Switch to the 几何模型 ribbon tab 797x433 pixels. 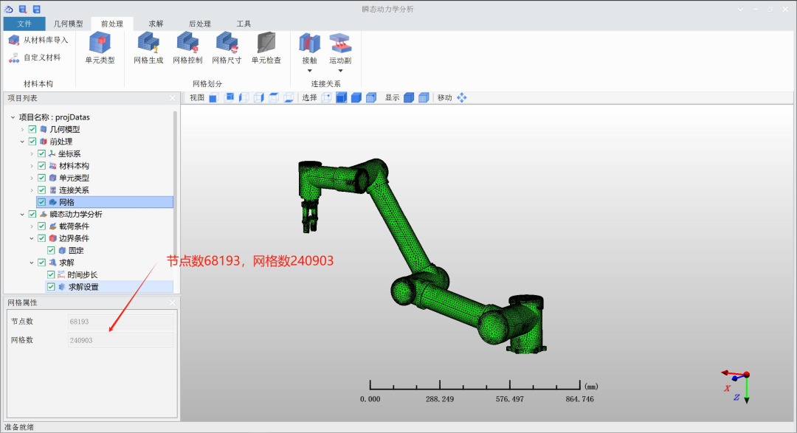(68, 24)
